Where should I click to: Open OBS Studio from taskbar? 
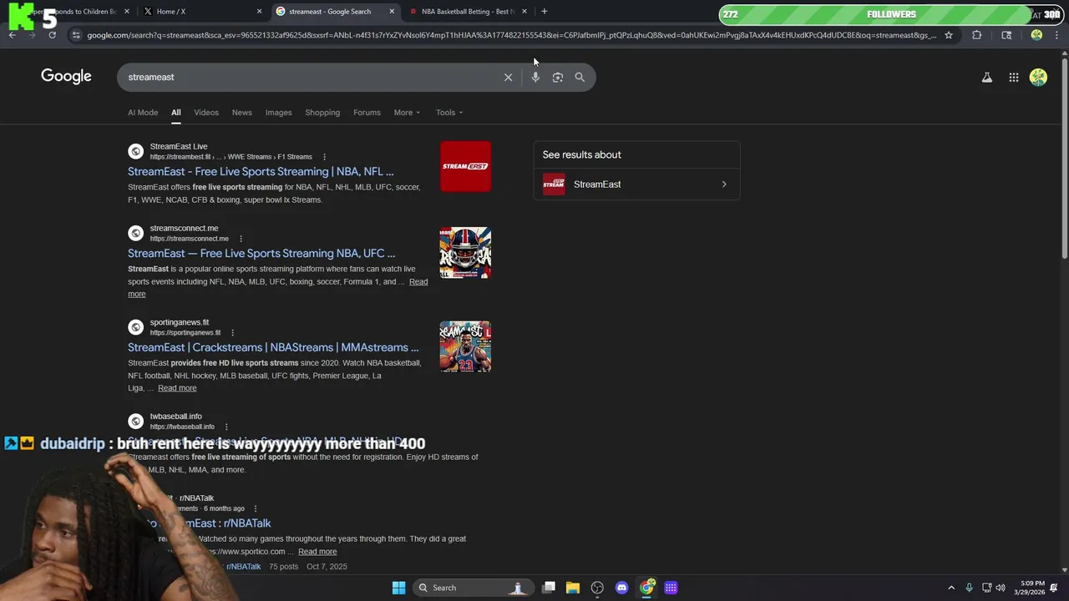[x=597, y=588]
